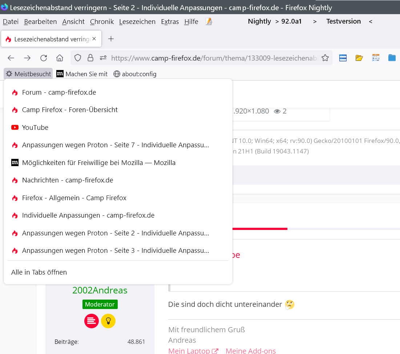400x354 pixels.
Task: Open tracking protection shield icon
Action: click(78, 58)
